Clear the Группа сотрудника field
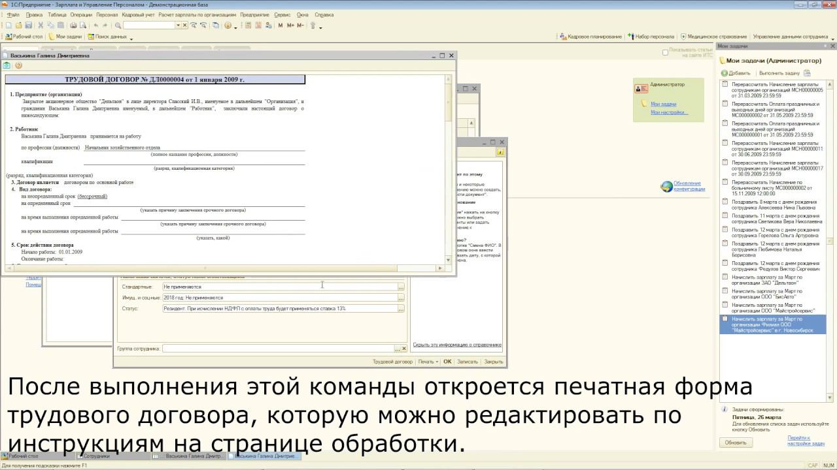This screenshot has height=470, width=837. point(404,349)
